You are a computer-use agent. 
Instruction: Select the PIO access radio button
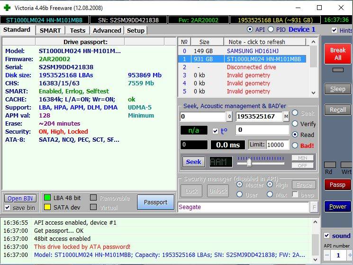coord(271,29)
